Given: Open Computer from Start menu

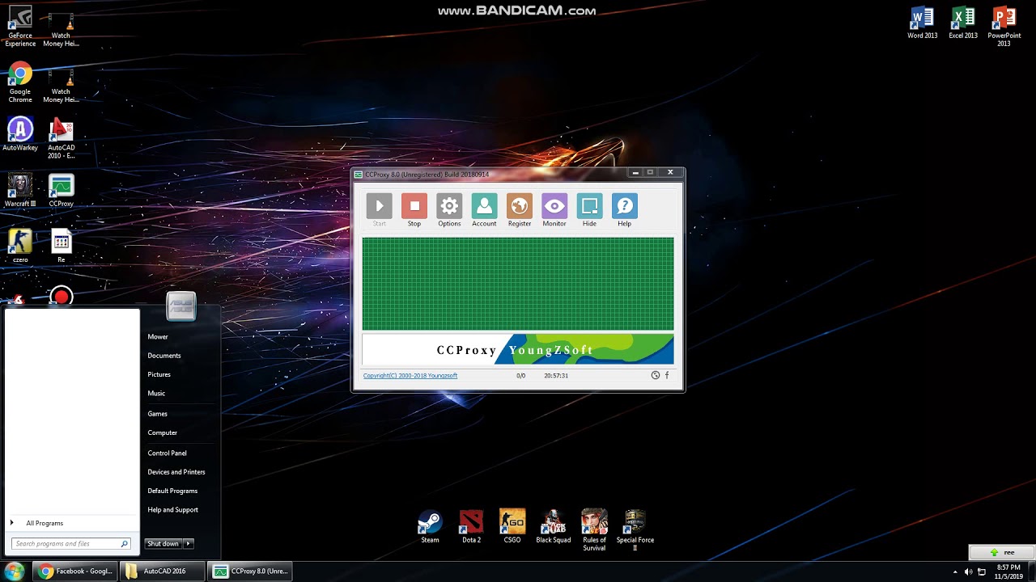Looking at the screenshot, I should pyautogui.click(x=163, y=432).
